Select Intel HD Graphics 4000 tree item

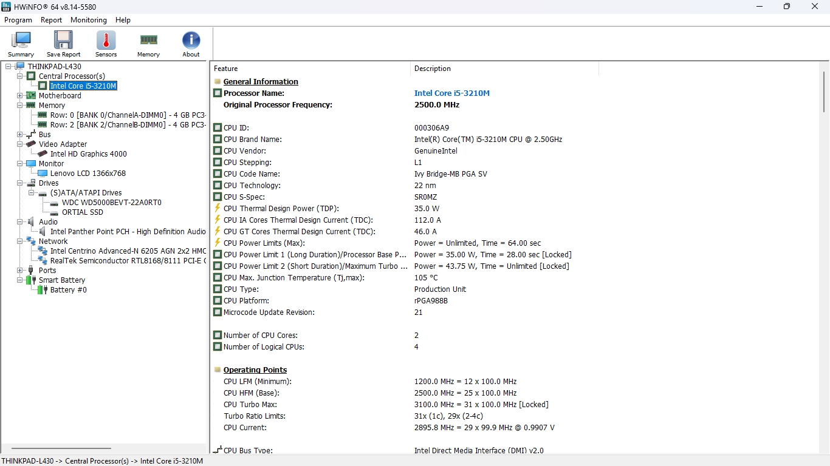(x=89, y=154)
